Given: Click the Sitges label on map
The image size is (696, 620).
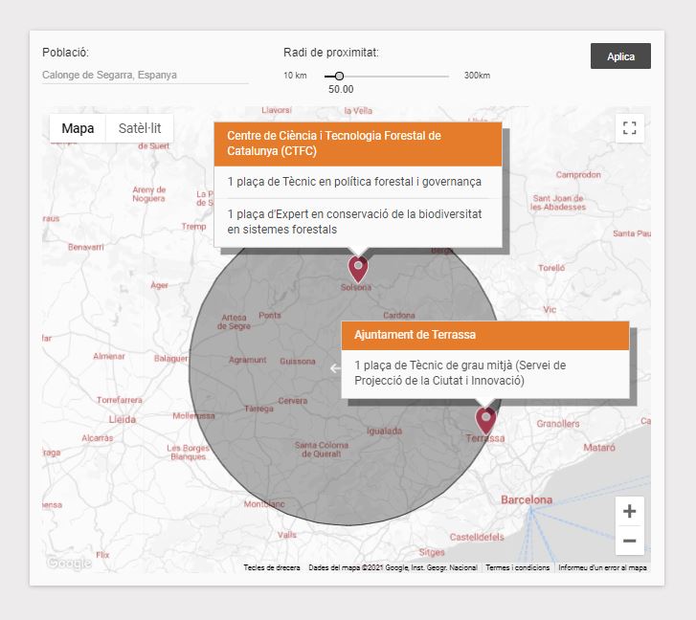Looking at the screenshot, I should [x=432, y=552].
